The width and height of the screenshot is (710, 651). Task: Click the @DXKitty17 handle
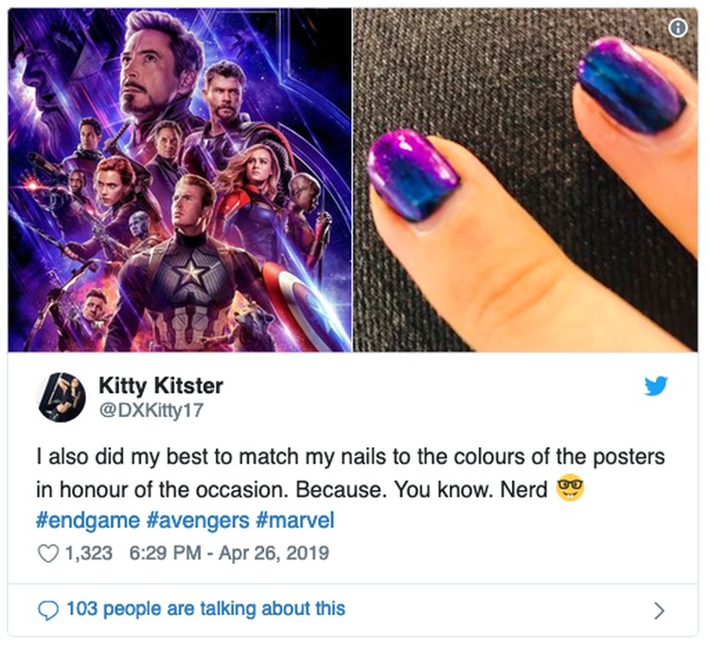point(151,410)
